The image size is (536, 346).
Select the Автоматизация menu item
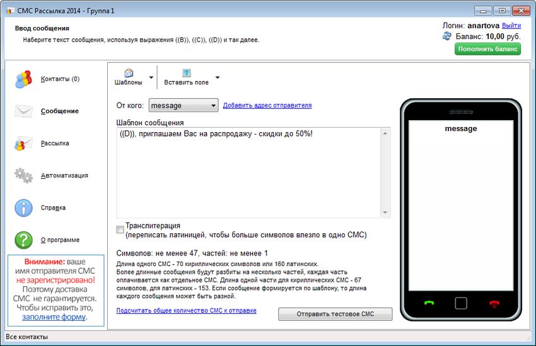[64, 176]
